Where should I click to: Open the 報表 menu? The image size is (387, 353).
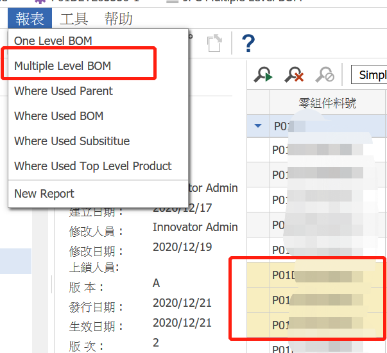pos(30,19)
